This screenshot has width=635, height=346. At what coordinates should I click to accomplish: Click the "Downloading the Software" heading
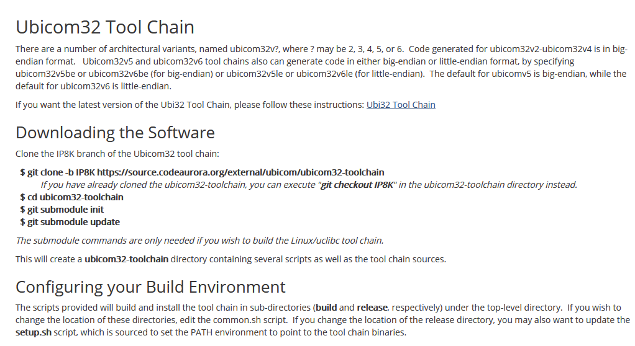[115, 133]
